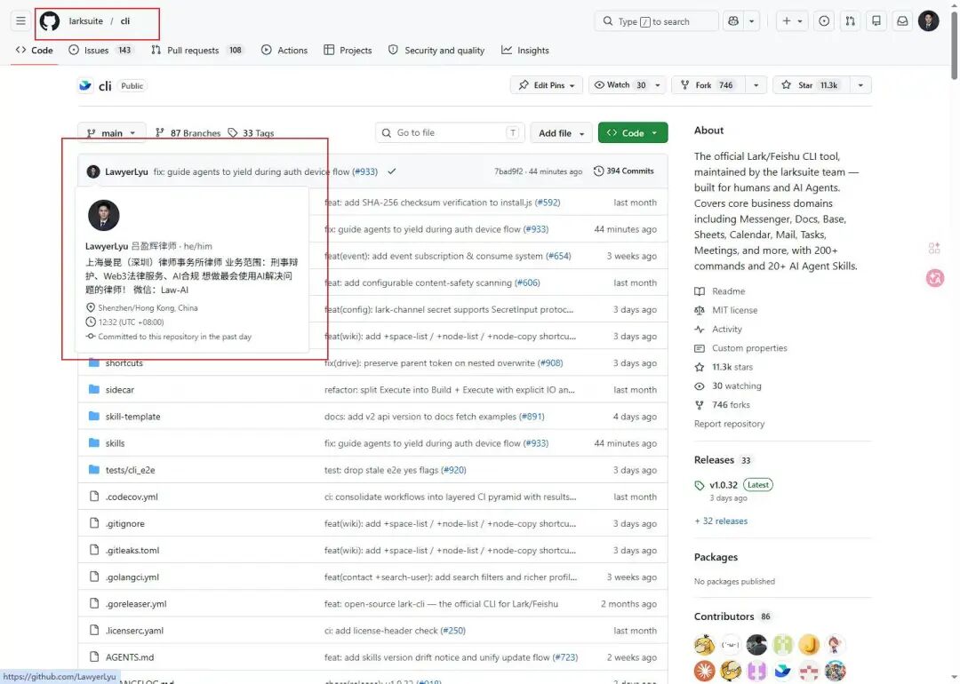This screenshot has height=684, width=960.
Task: Click the Type / to search box
Action: (656, 20)
